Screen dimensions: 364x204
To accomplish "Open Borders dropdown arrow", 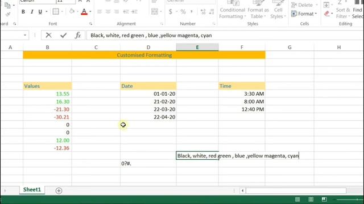I will tap(62, 11).
